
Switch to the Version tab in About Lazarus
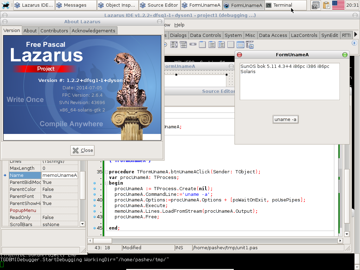click(x=12, y=30)
